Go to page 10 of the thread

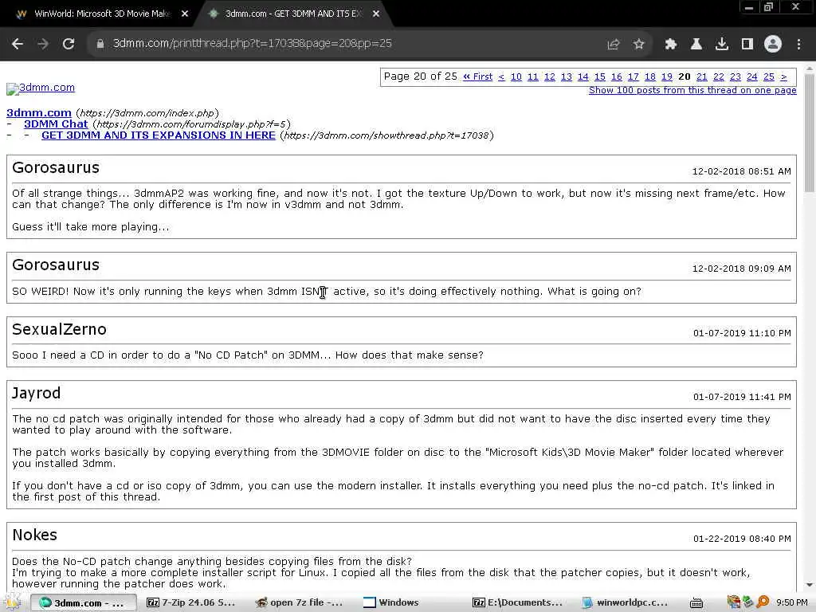(516, 76)
